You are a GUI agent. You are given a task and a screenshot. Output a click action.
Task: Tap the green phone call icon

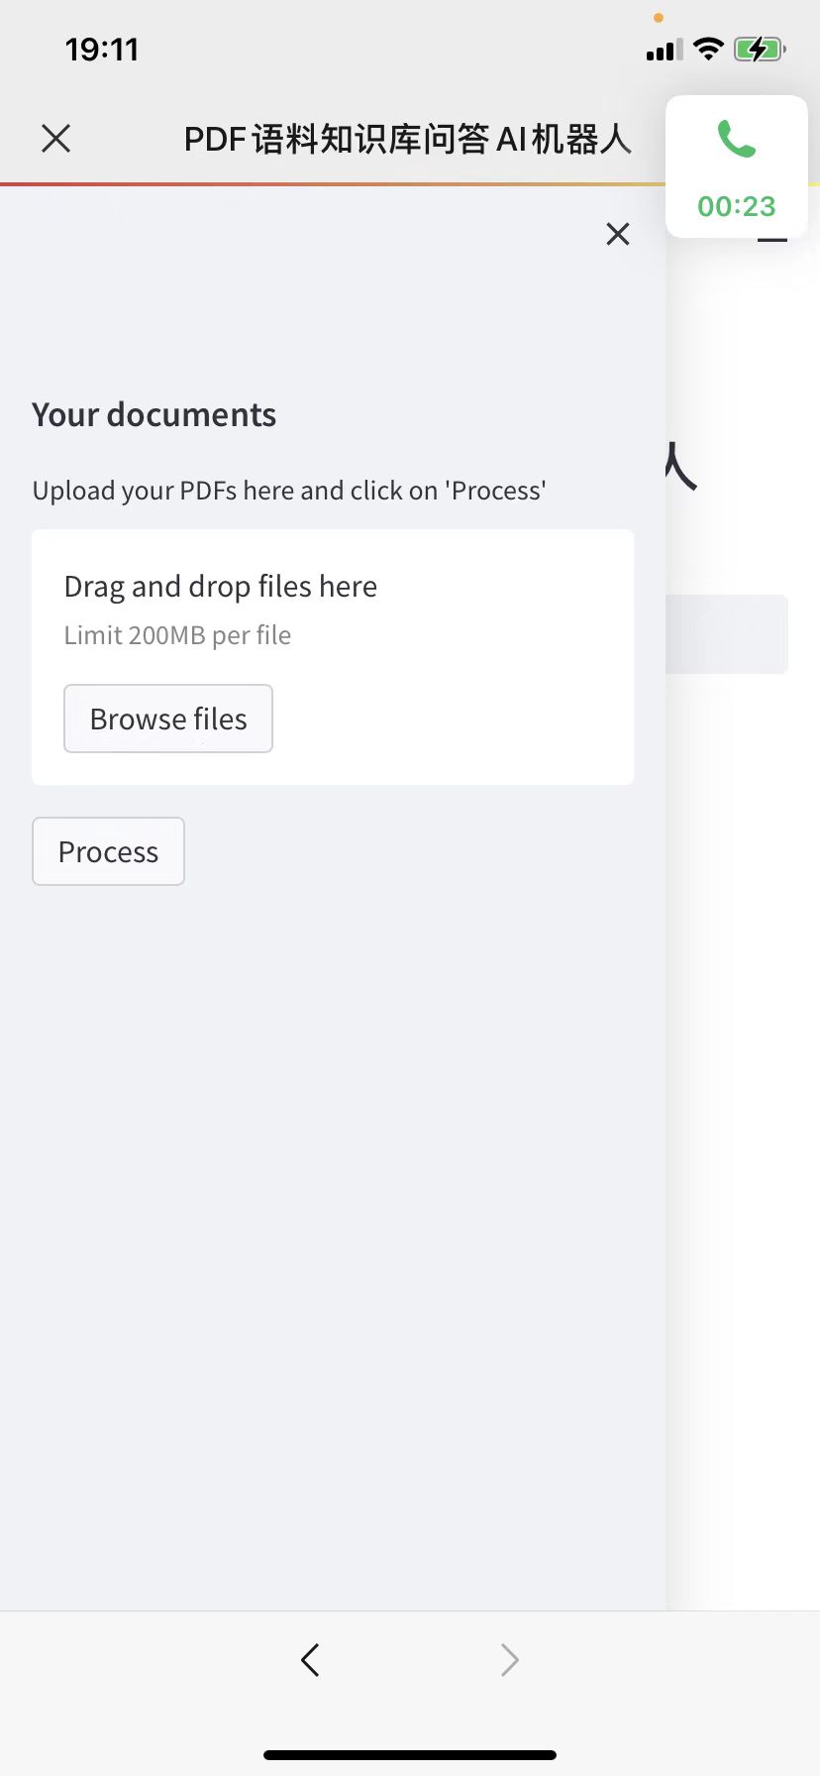click(x=736, y=139)
